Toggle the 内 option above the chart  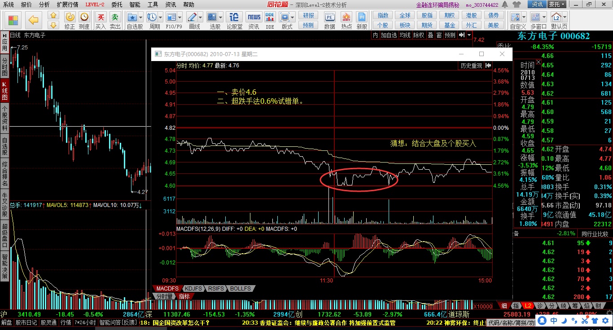(x=375, y=35)
